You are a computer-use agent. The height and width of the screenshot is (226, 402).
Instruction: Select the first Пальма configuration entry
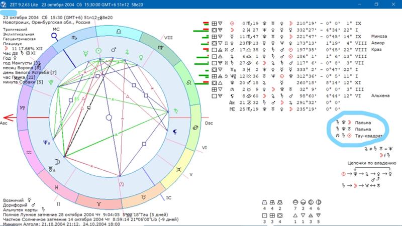(354, 123)
